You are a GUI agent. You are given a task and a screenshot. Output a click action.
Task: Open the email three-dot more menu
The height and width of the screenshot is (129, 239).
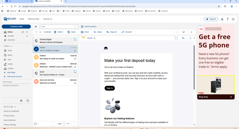click(190, 38)
